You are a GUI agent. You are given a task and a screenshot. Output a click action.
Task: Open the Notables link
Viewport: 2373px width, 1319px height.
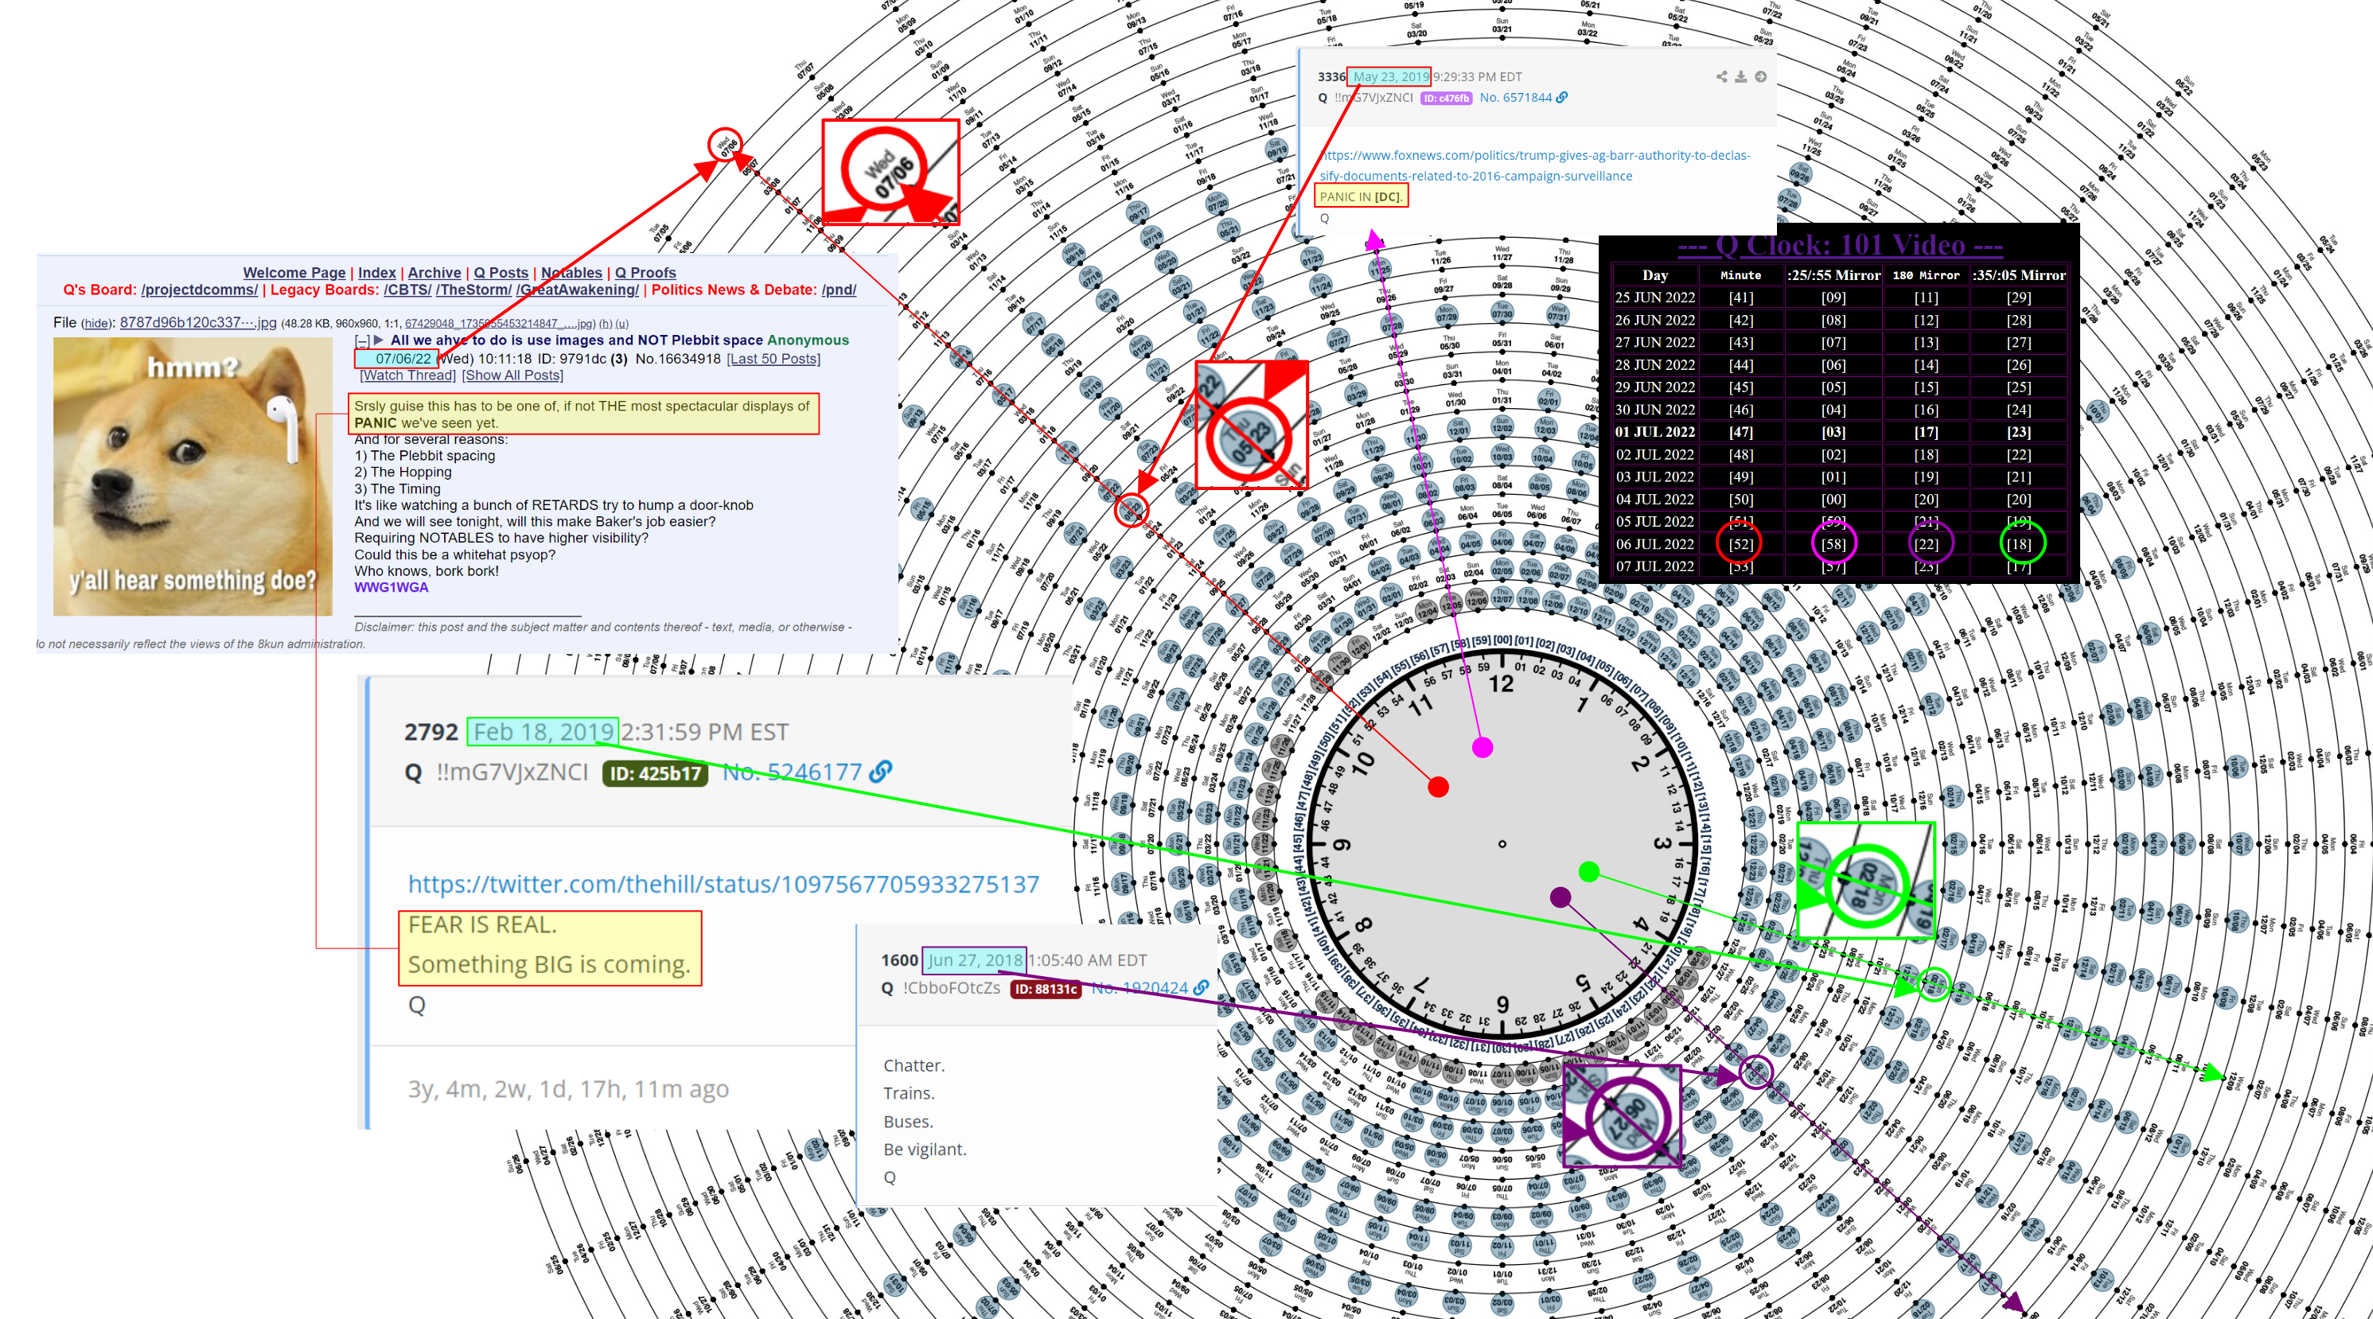click(571, 273)
